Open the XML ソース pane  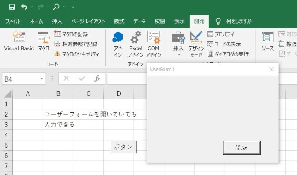268,42
